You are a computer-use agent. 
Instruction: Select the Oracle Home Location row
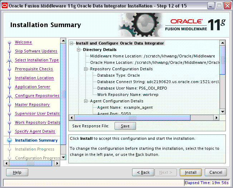point(155,62)
